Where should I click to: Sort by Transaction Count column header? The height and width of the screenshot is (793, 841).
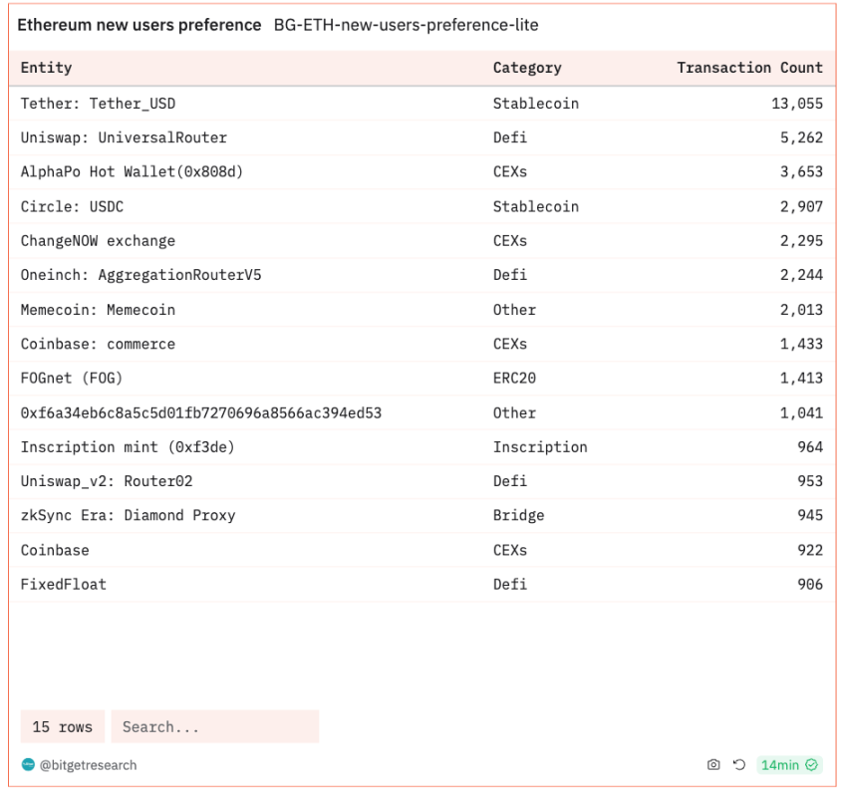click(749, 68)
